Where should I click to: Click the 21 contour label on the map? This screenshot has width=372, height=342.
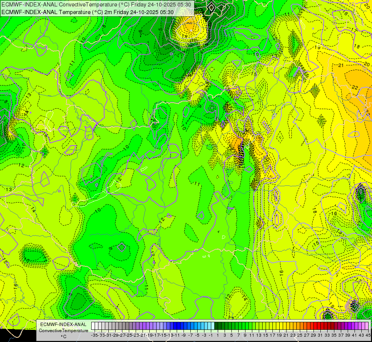pos(341,65)
